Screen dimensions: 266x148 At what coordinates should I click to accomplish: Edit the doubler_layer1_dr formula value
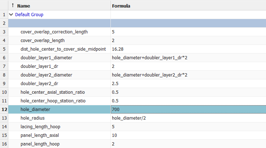pos(113,66)
